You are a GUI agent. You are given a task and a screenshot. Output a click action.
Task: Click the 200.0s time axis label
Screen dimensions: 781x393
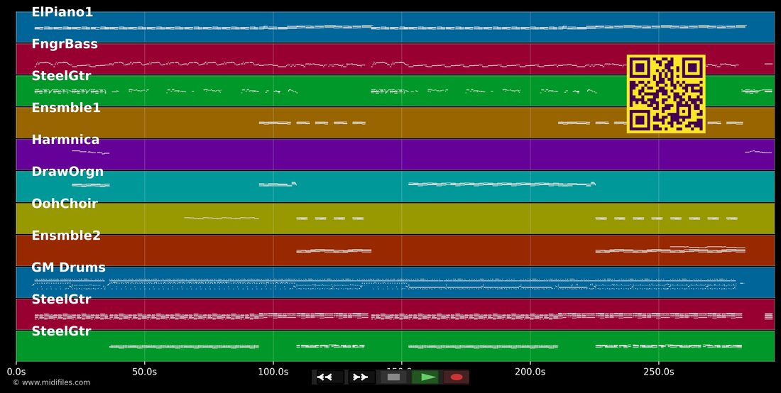coord(530,372)
